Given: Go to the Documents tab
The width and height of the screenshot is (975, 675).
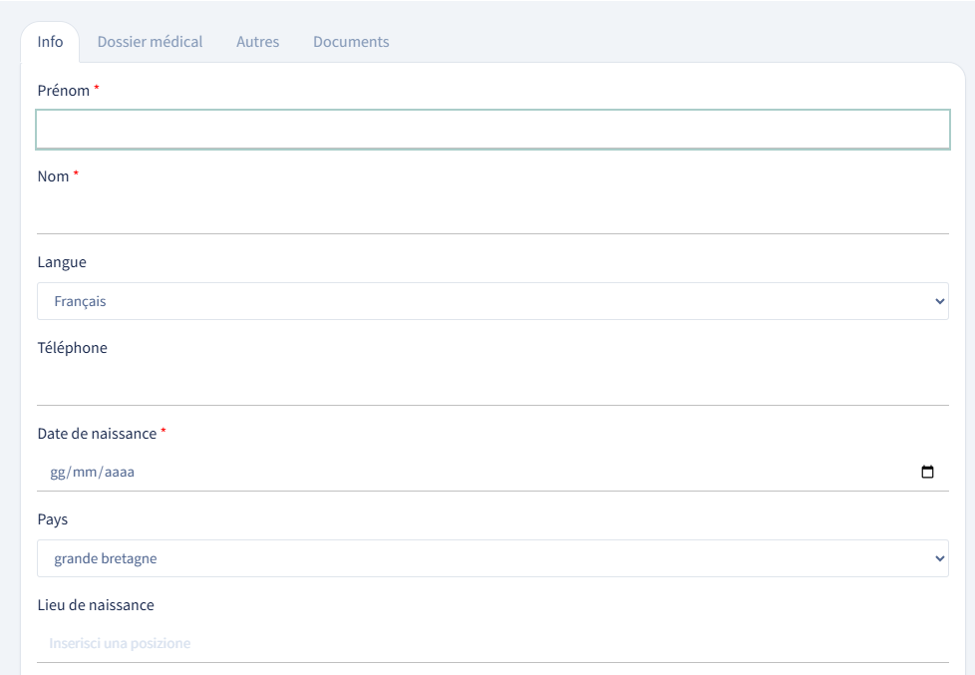Looking at the screenshot, I should coord(351,42).
